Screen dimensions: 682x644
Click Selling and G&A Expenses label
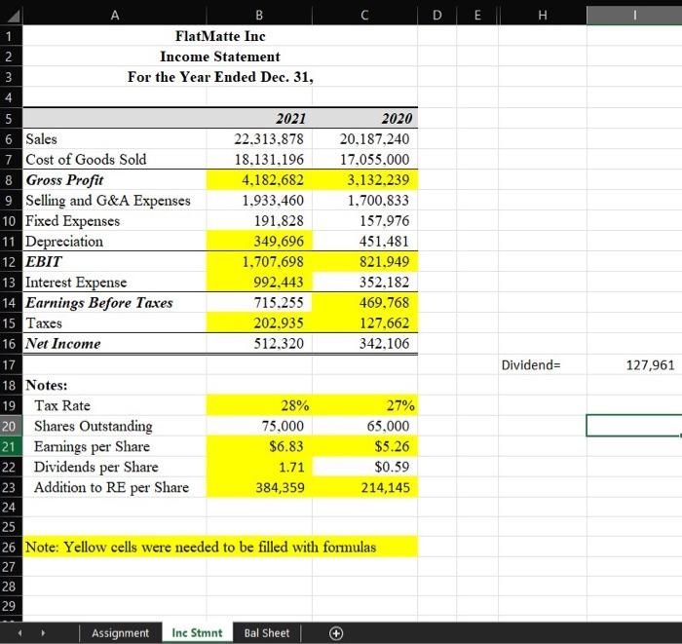pos(115,201)
